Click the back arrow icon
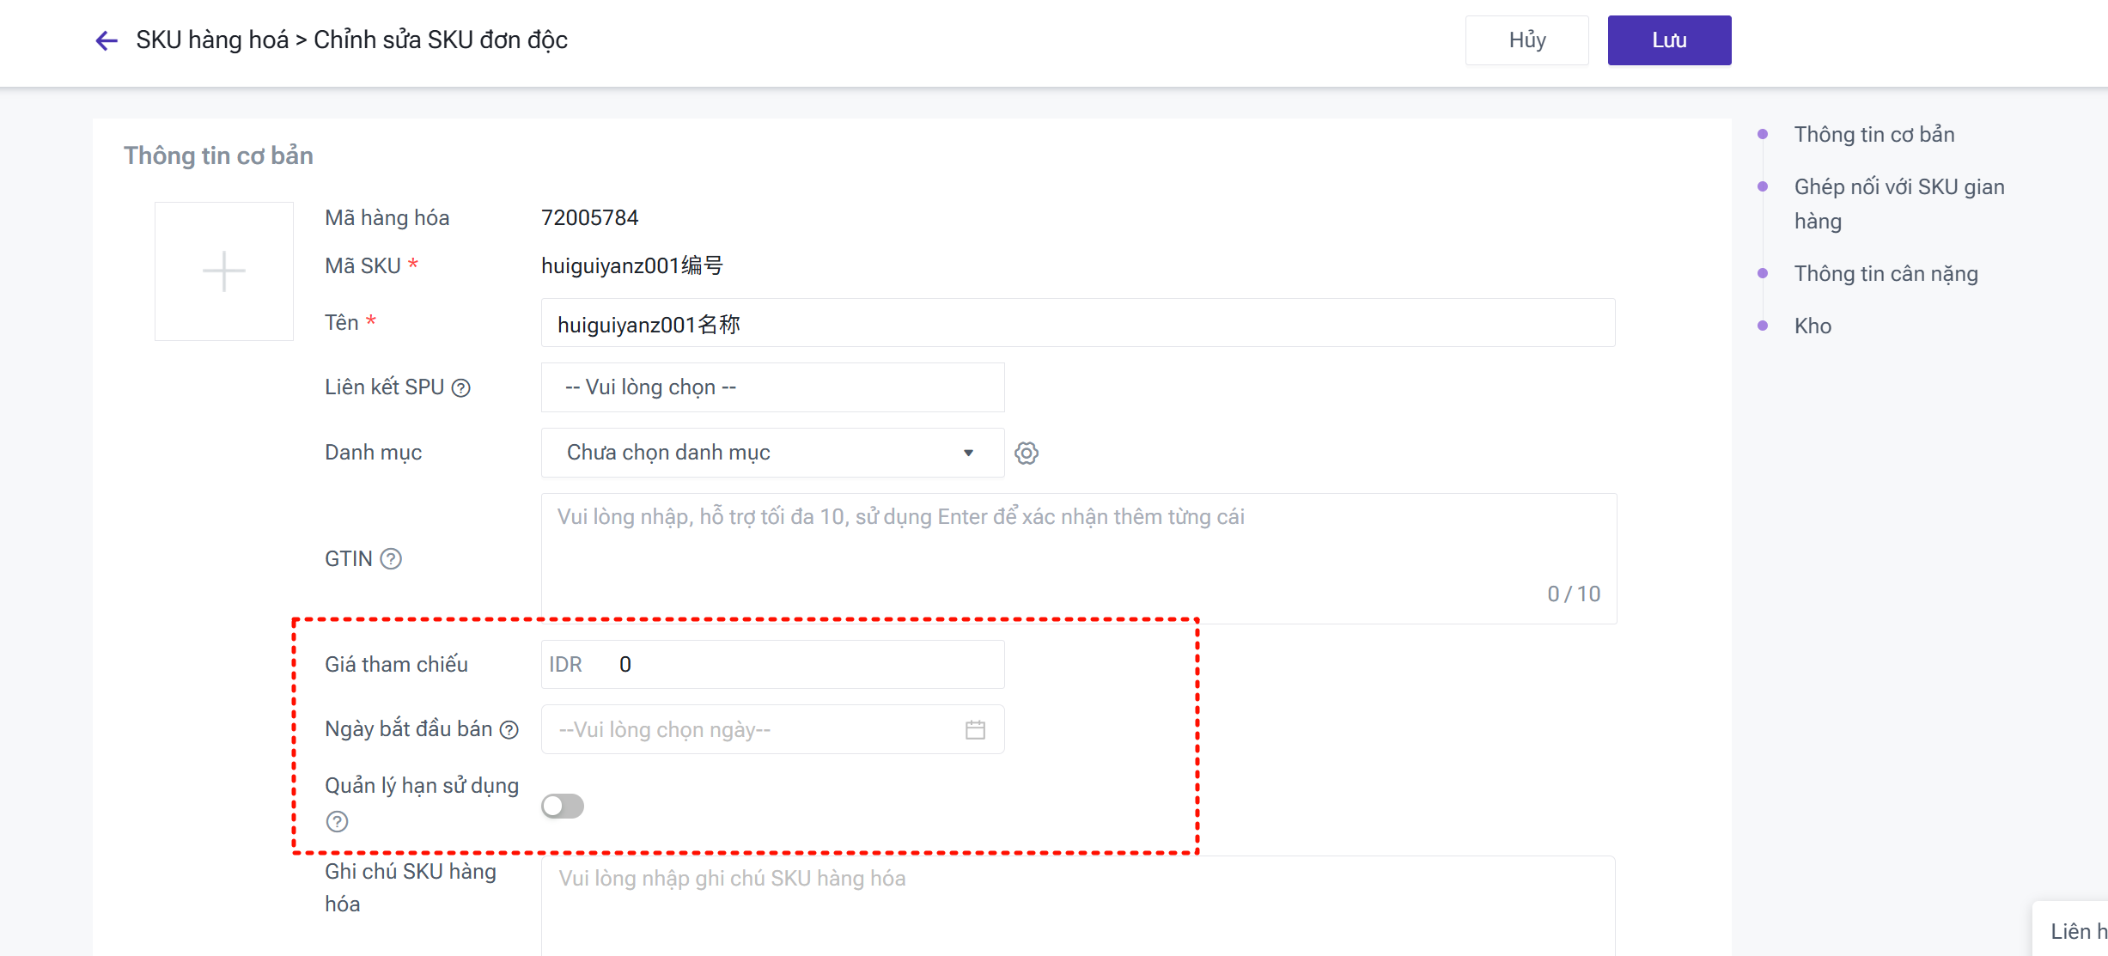The height and width of the screenshot is (956, 2108). (x=106, y=40)
